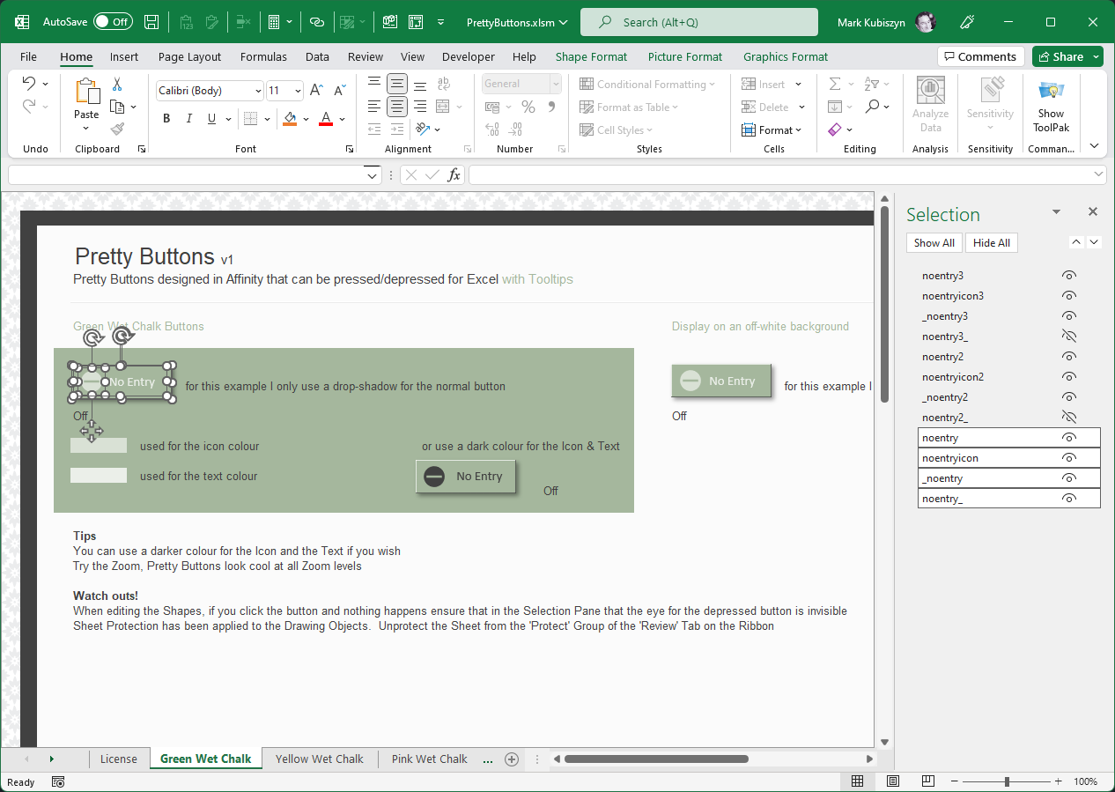The image size is (1115, 792).
Task: Click the Increase Font Size icon
Action: pos(316,91)
